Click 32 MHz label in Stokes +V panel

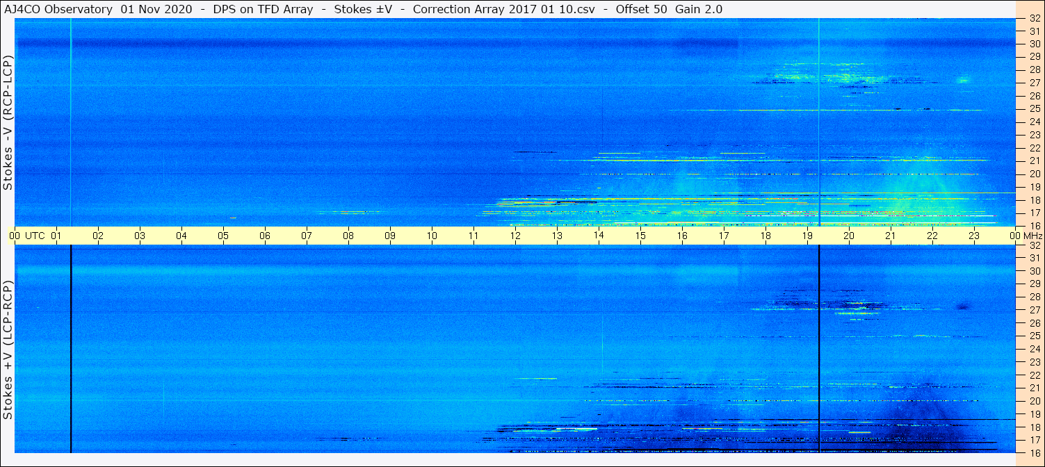[x=1035, y=245]
